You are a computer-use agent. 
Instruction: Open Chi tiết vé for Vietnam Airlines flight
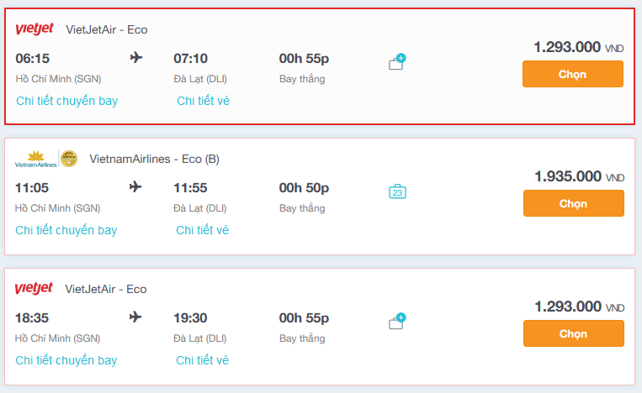pyautogui.click(x=202, y=230)
